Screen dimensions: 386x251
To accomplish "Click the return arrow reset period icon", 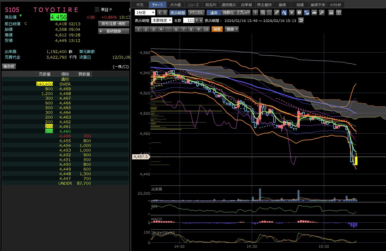I will point(301,21).
